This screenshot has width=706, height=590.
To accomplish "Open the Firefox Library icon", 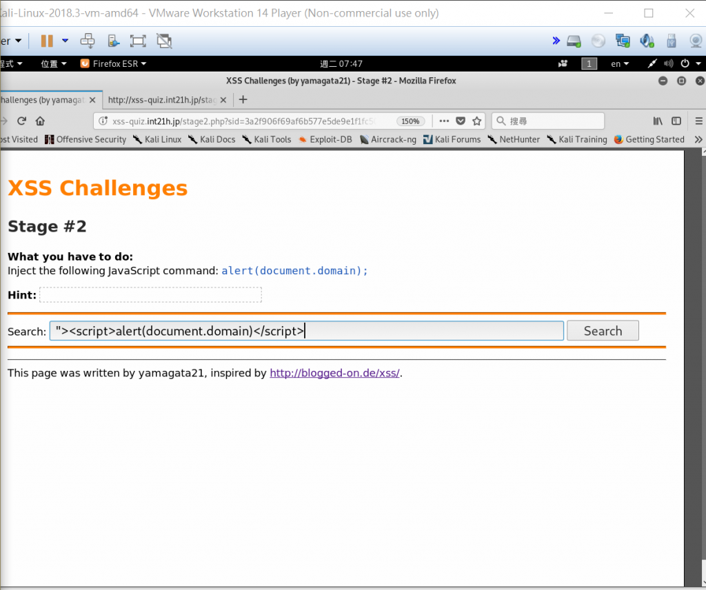I will point(658,121).
